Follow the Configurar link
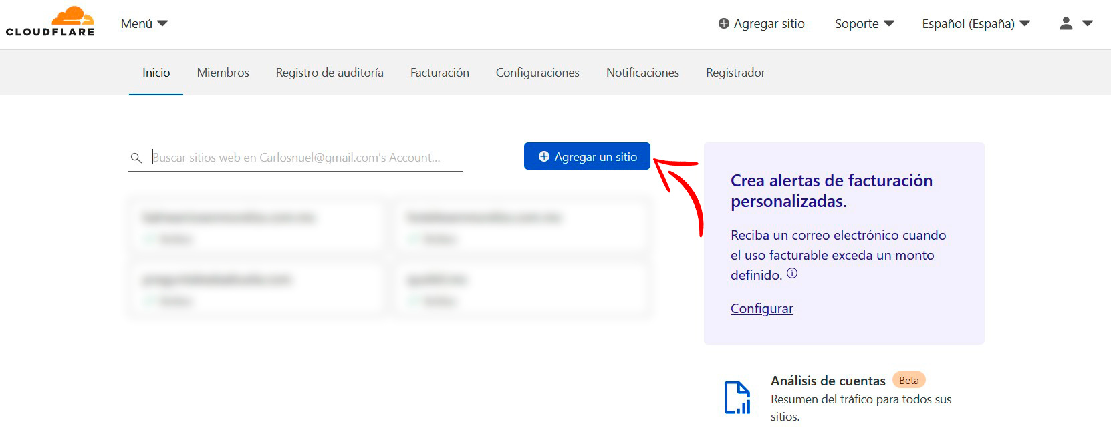1111x446 pixels. (x=761, y=308)
